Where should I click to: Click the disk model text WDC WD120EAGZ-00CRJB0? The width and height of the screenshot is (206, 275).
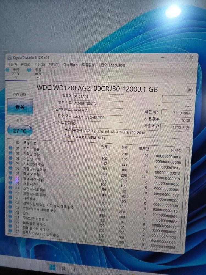[x=78, y=88]
